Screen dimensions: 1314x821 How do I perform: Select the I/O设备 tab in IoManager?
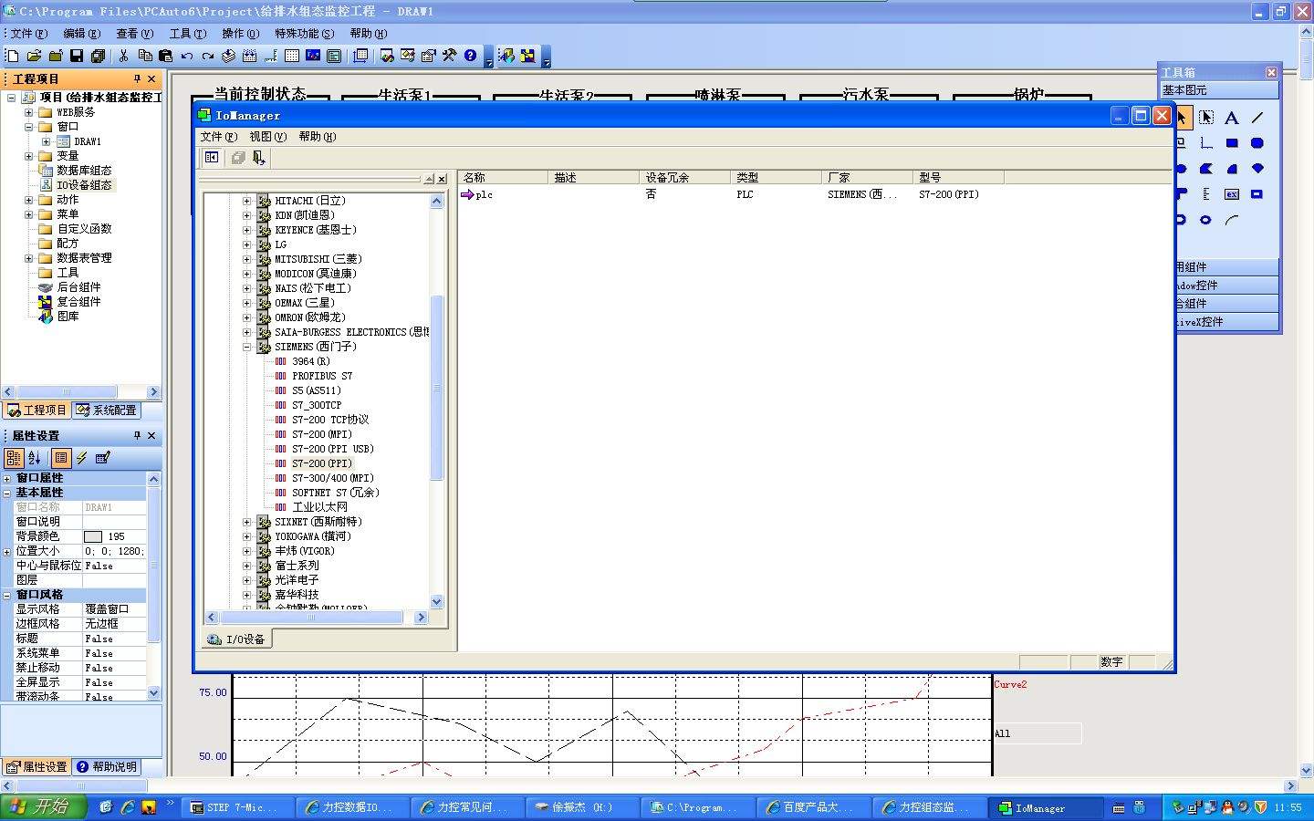[x=236, y=639]
